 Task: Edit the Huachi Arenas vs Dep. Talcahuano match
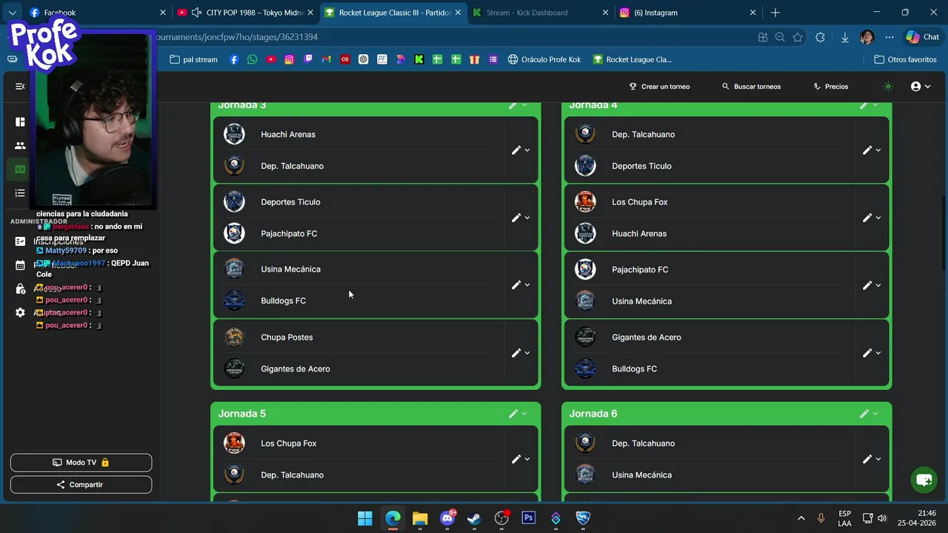point(516,150)
